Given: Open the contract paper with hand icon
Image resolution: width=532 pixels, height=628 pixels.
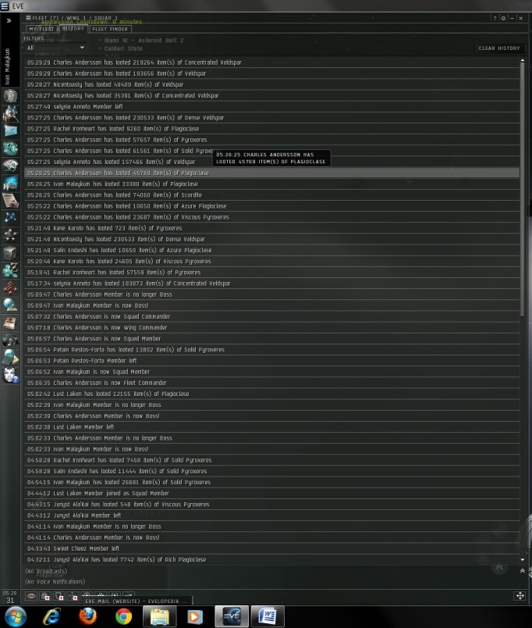Looking at the screenshot, I should [x=10, y=200].
